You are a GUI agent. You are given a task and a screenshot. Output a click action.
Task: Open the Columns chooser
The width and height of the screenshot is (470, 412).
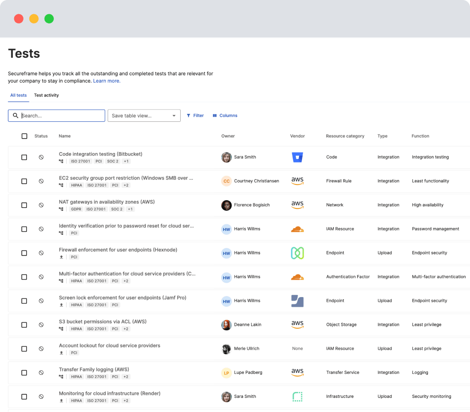click(225, 115)
